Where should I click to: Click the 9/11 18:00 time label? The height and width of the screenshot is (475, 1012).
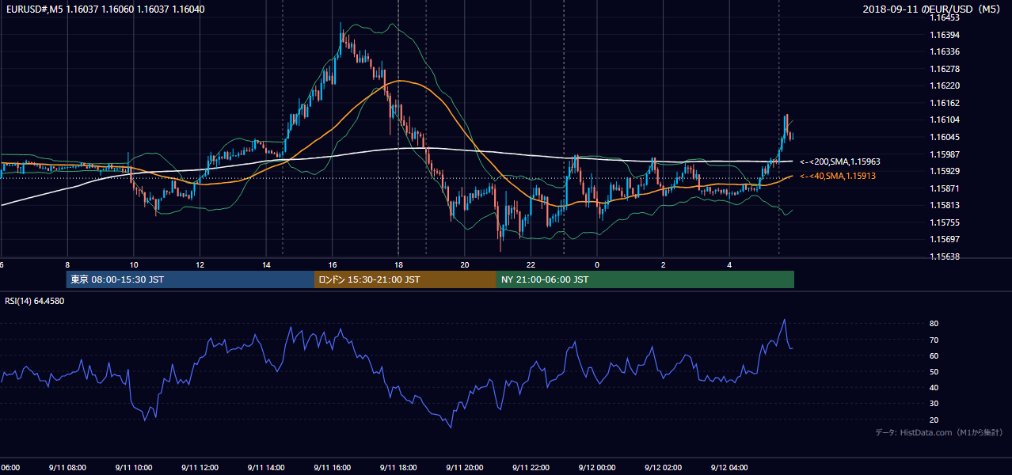tap(398, 468)
